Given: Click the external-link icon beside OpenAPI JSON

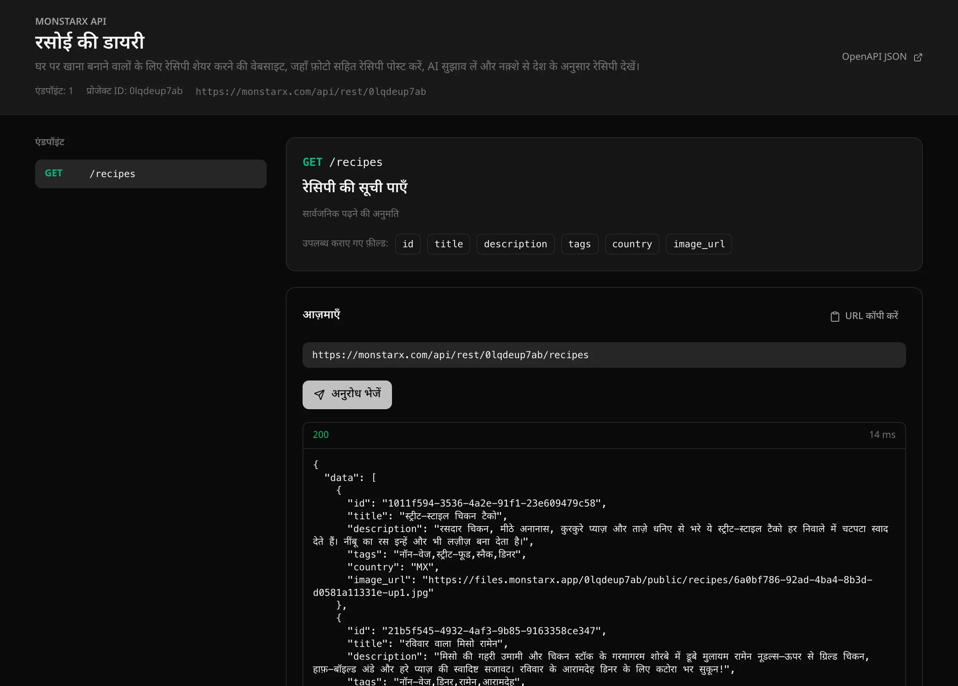Looking at the screenshot, I should 917,57.
